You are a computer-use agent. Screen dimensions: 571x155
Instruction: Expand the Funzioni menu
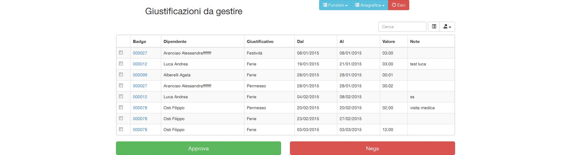click(335, 5)
